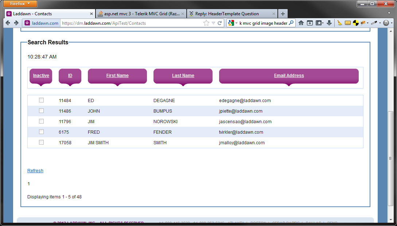Open the Bookmarks menu icon
Screen dimensions: 397x226
[x=319, y=23]
